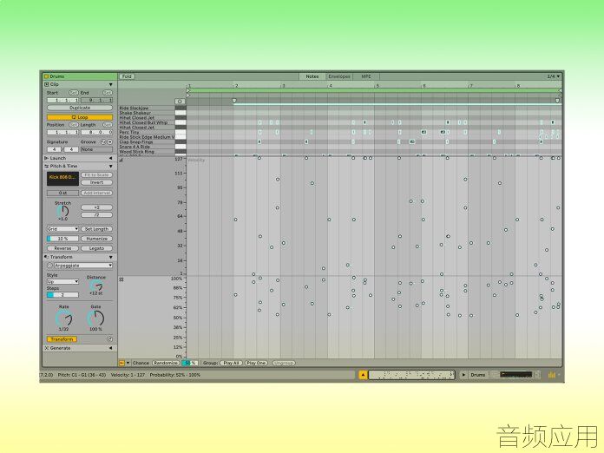Click the Pitch & Time section icon

[47, 166]
